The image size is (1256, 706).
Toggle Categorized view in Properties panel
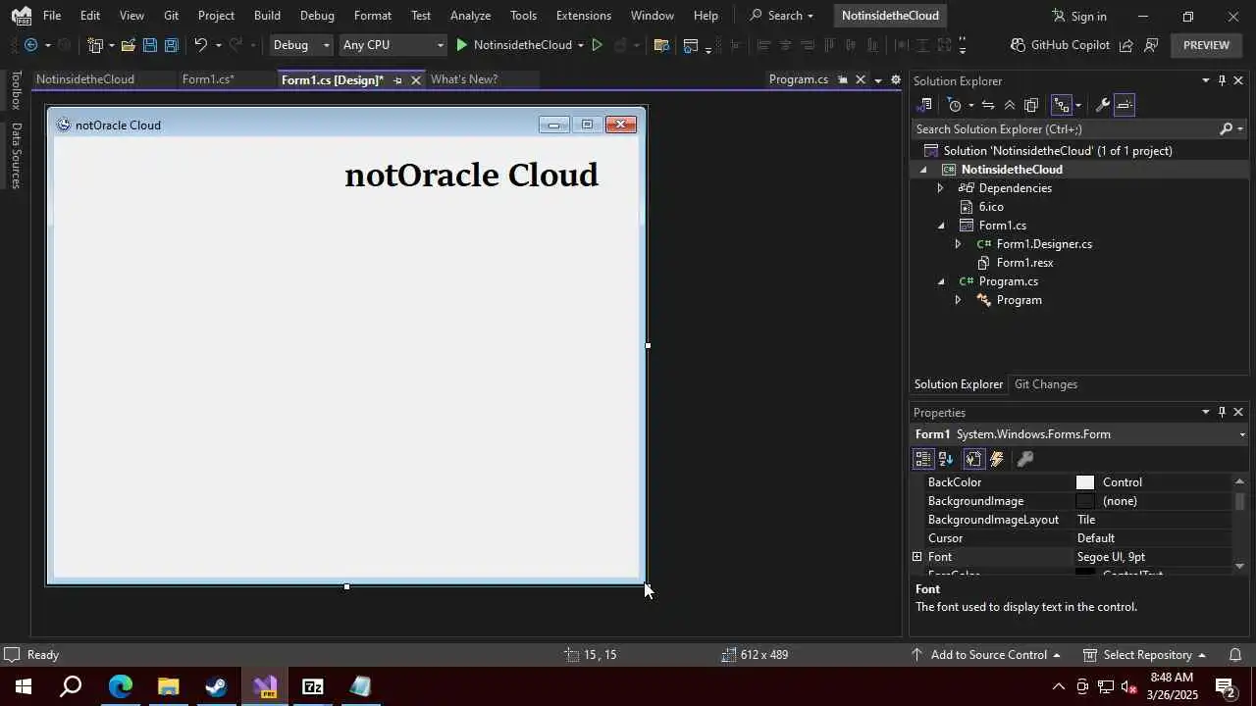pyautogui.click(x=922, y=459)
